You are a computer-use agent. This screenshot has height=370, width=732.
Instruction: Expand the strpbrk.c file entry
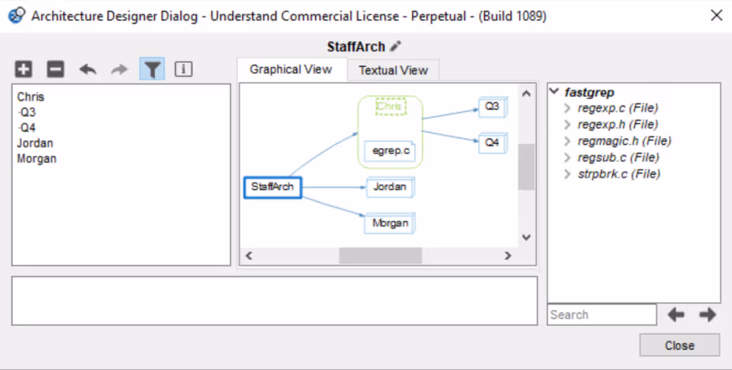pos(567,174)
